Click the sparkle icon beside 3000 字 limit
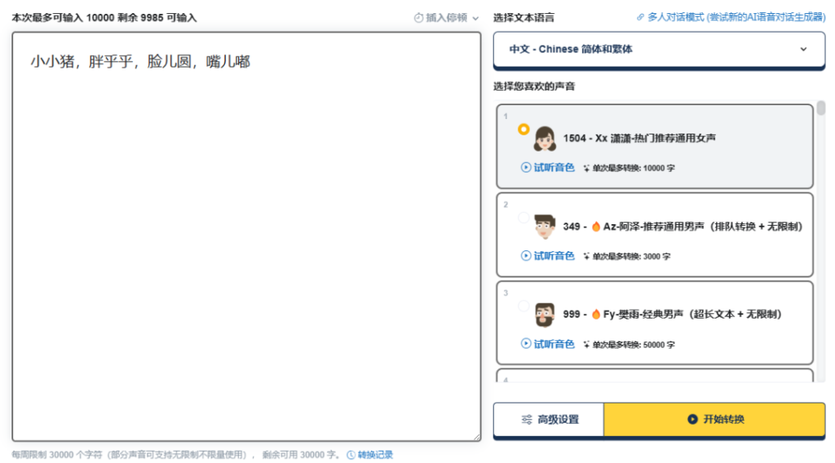Viewport: 835px width, 463px height. pos(586,257)
